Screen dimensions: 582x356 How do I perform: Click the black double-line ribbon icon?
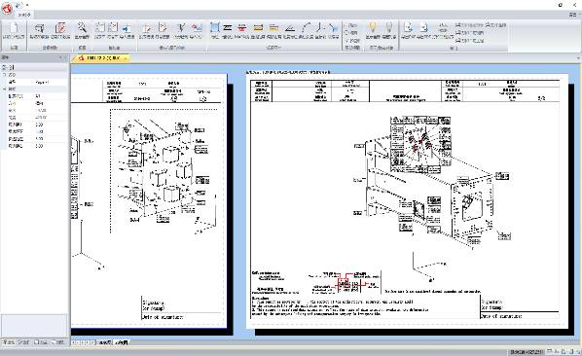tap(228, 28)
